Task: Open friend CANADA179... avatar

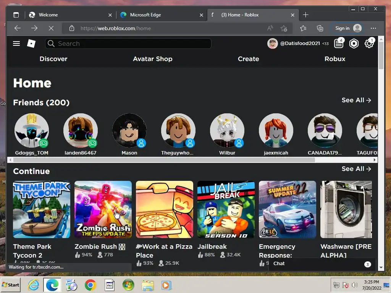Action: coord(325,130)
